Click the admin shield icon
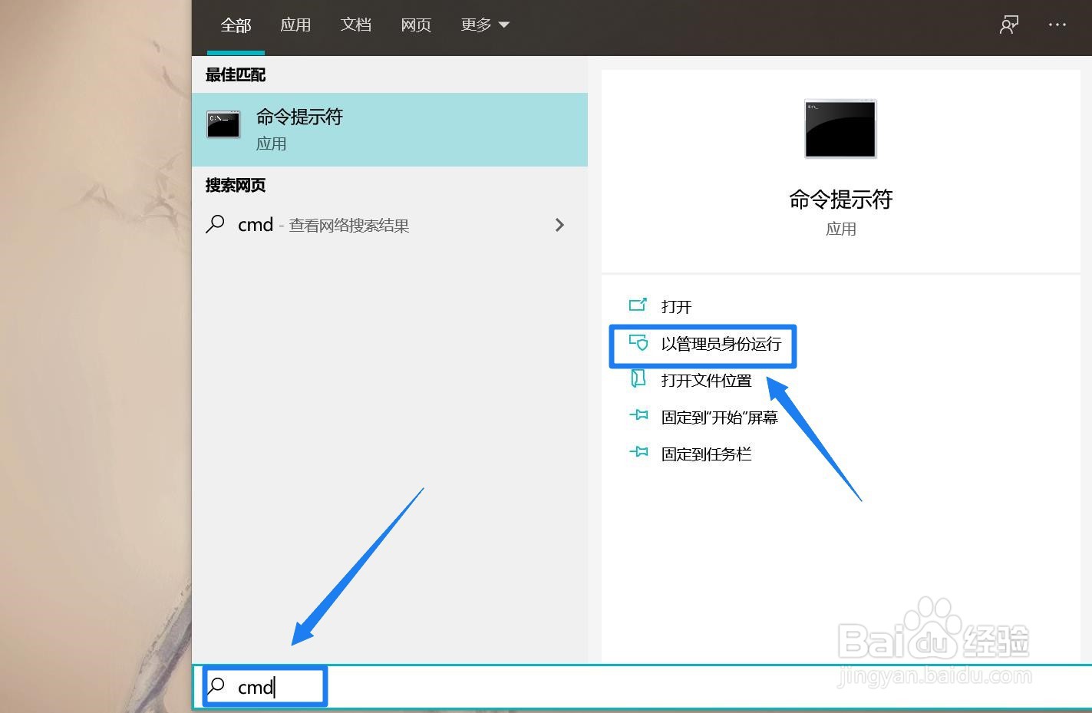This screenshot has width=1092, height=713. point(638,342)
